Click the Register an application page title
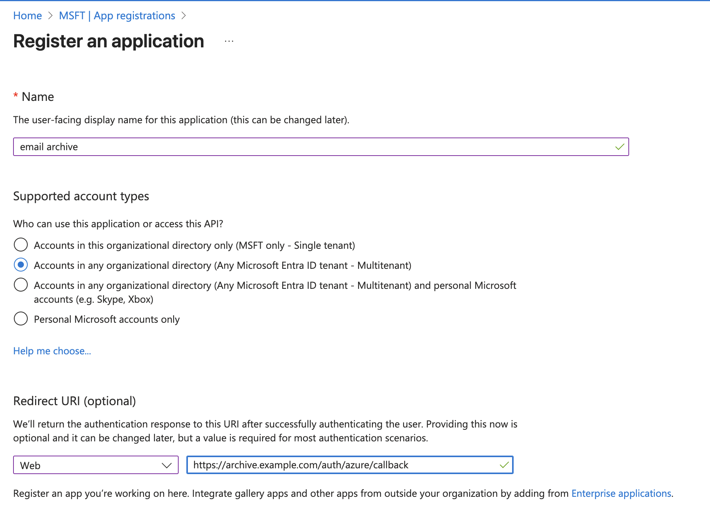Image resolution: width=710 pixels, height=523 pixels. coord(109,41)
